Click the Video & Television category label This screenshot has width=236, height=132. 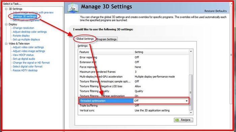19,44
